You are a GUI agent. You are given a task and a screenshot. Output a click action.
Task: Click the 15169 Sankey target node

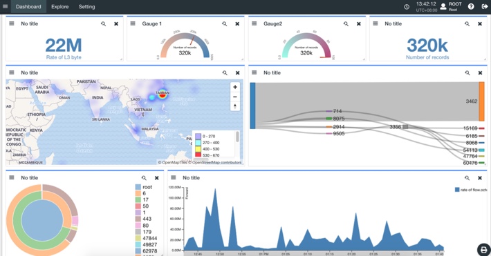pos(481,128)
